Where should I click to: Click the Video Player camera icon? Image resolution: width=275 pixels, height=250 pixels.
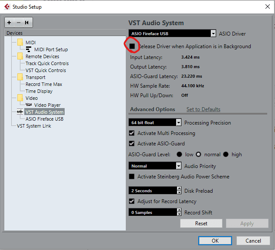29,105
